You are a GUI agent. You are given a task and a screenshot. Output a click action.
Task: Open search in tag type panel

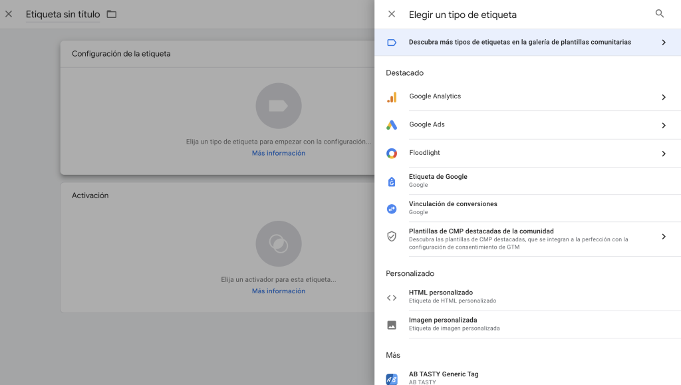click(659, 14)
